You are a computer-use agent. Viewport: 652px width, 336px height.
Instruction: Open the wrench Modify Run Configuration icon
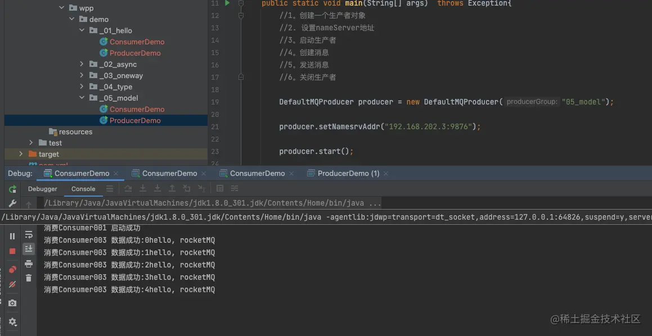(12, 203)
